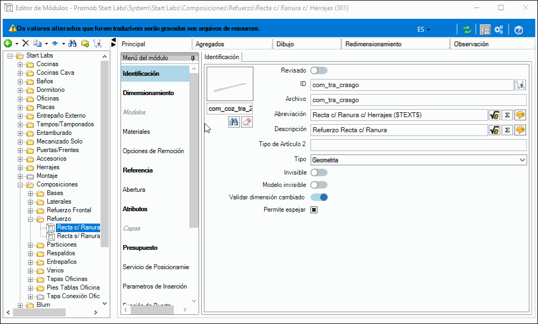Click the delete X icon in tree toolbar
This screenshot has width=538, height=324.
tap(25, 43)
